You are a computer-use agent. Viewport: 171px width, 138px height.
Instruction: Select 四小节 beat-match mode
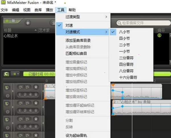pos(131,38)
